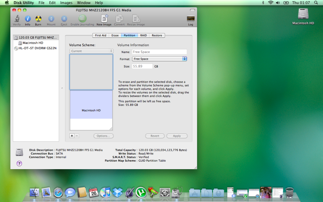Launch uTorrent from the dock
Viewport: 323px width, 202px height.
click(141, 193)
